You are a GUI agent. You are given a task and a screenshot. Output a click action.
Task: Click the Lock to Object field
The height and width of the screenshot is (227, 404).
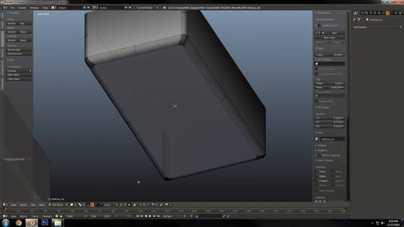click(x=330, y=64)
